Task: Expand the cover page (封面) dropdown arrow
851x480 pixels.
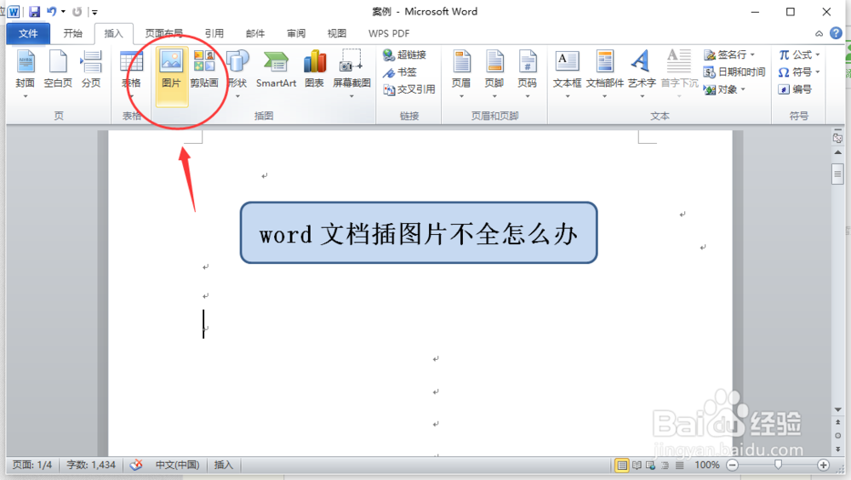Action: pyautogui.click(x=25, y=97)
